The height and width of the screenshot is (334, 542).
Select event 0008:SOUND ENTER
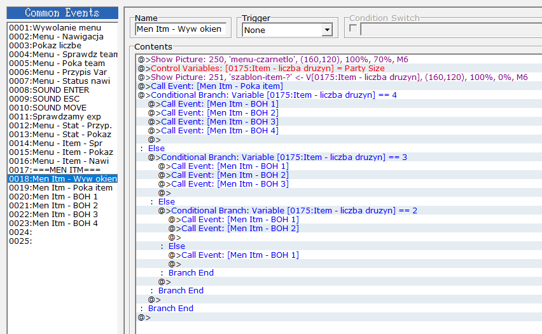click(x=62, y=90)
